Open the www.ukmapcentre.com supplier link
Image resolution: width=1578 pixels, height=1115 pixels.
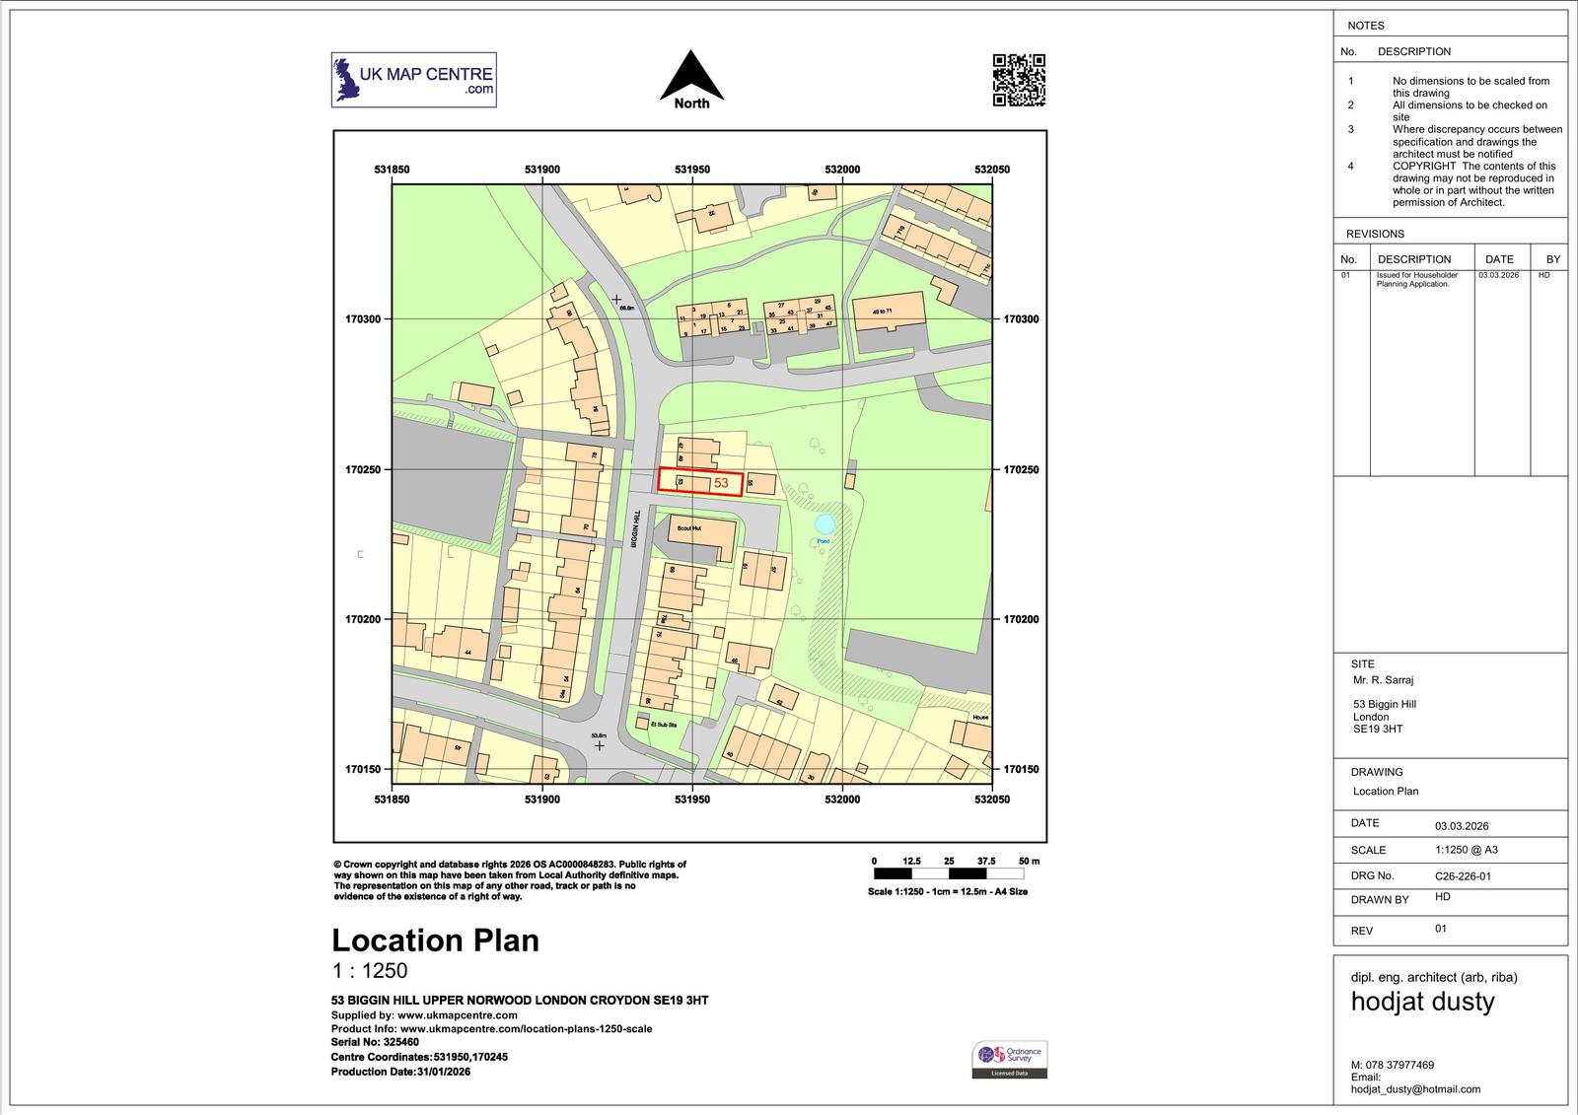(x=457, y=1014)
